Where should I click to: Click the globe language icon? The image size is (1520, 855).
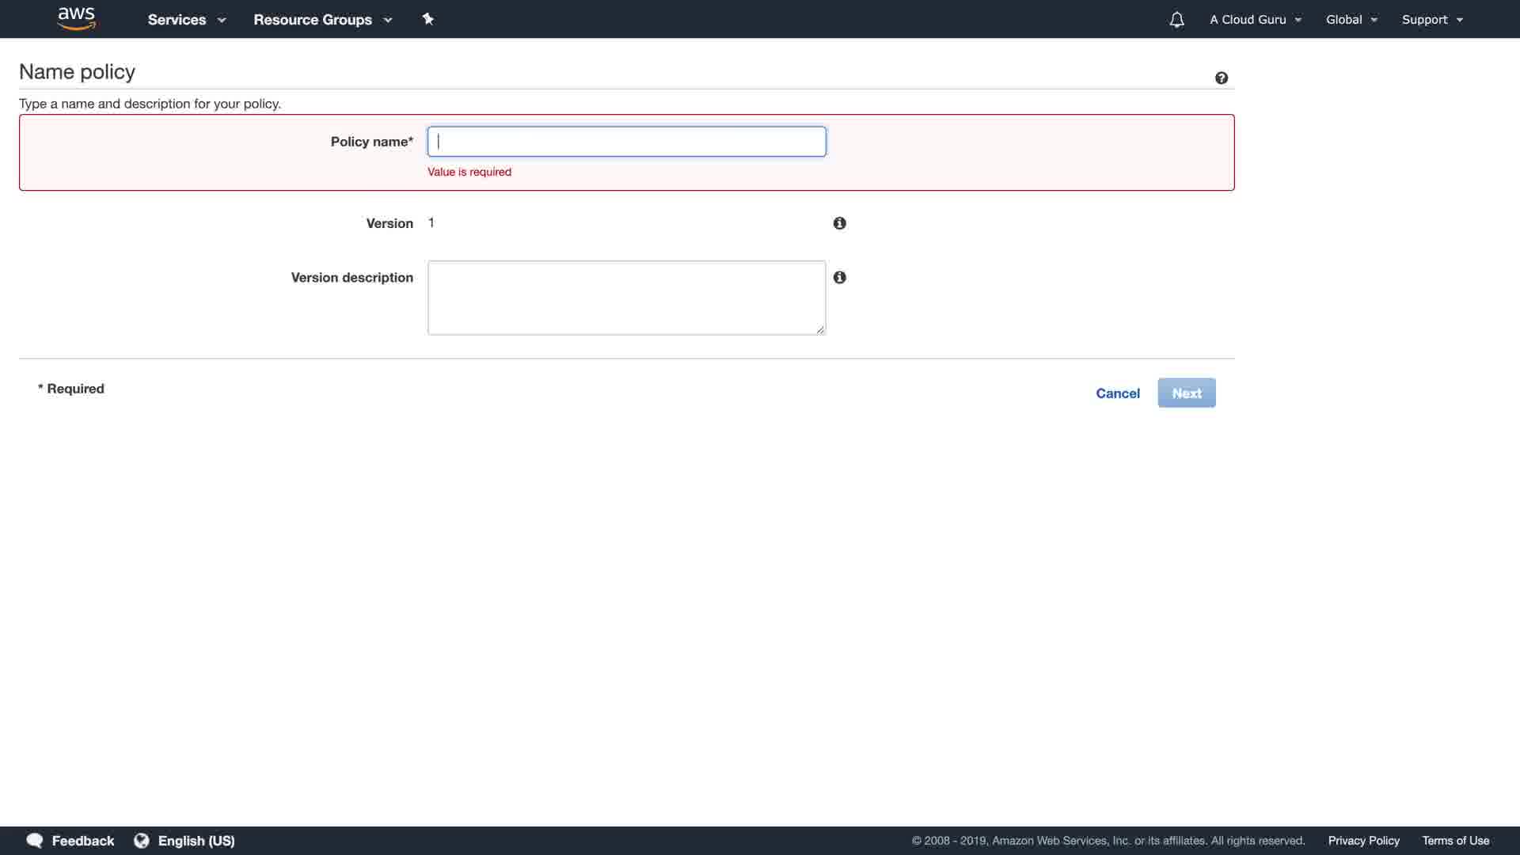142,840
